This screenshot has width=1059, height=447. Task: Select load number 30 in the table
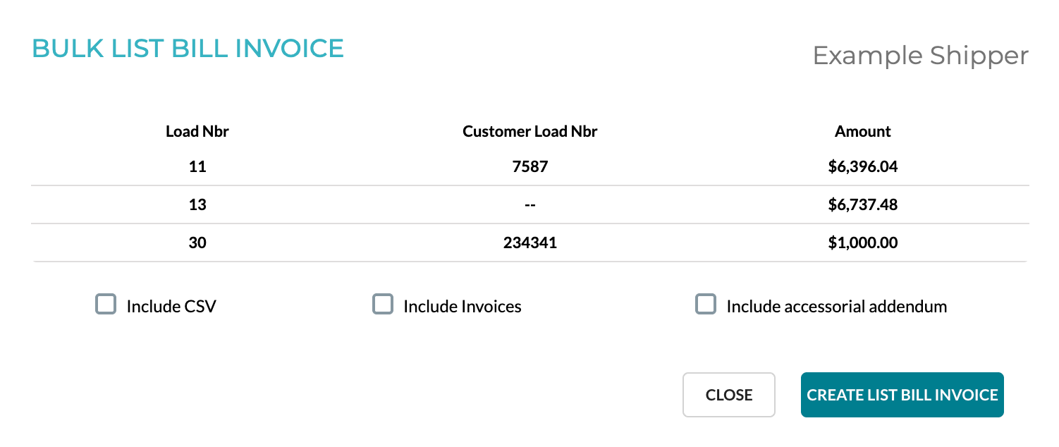tap(197, 243)
